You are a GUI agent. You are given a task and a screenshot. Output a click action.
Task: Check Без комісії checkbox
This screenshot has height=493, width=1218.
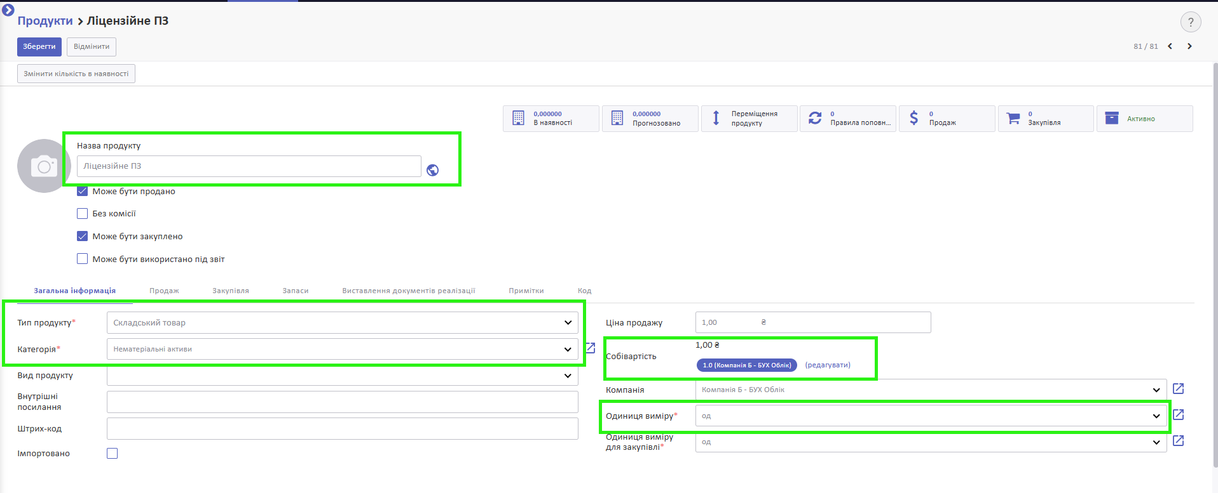point(82,214)
